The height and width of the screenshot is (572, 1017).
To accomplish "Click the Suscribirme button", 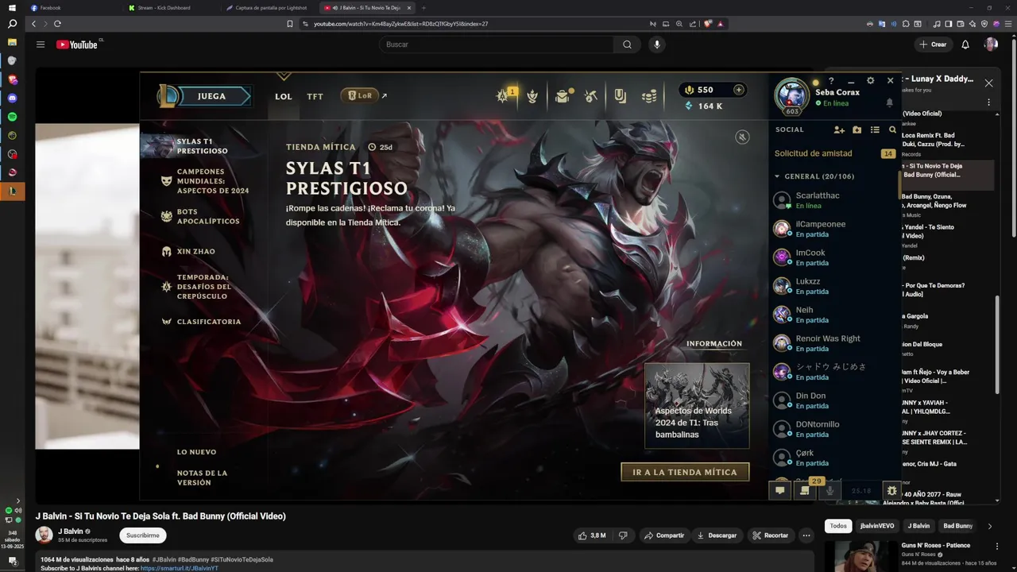I will tap(142, 535).
